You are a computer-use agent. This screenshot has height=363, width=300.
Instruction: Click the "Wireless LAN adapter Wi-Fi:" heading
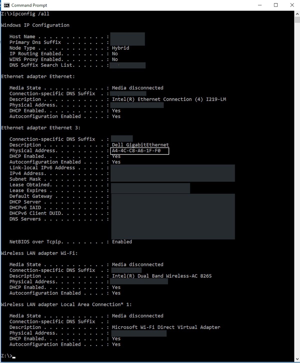[39, 253]
